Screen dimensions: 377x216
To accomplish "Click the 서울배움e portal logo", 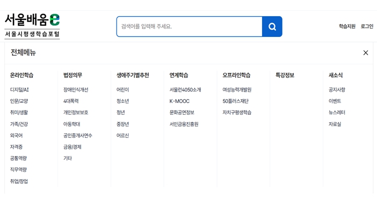I will click(32, 26).
